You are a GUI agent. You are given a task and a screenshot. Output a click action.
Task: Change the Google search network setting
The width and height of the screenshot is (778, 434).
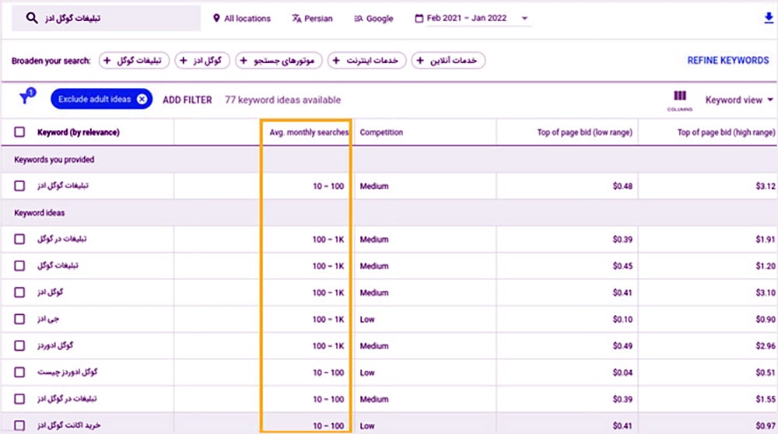pyautogui.click(x=373, y=19)
